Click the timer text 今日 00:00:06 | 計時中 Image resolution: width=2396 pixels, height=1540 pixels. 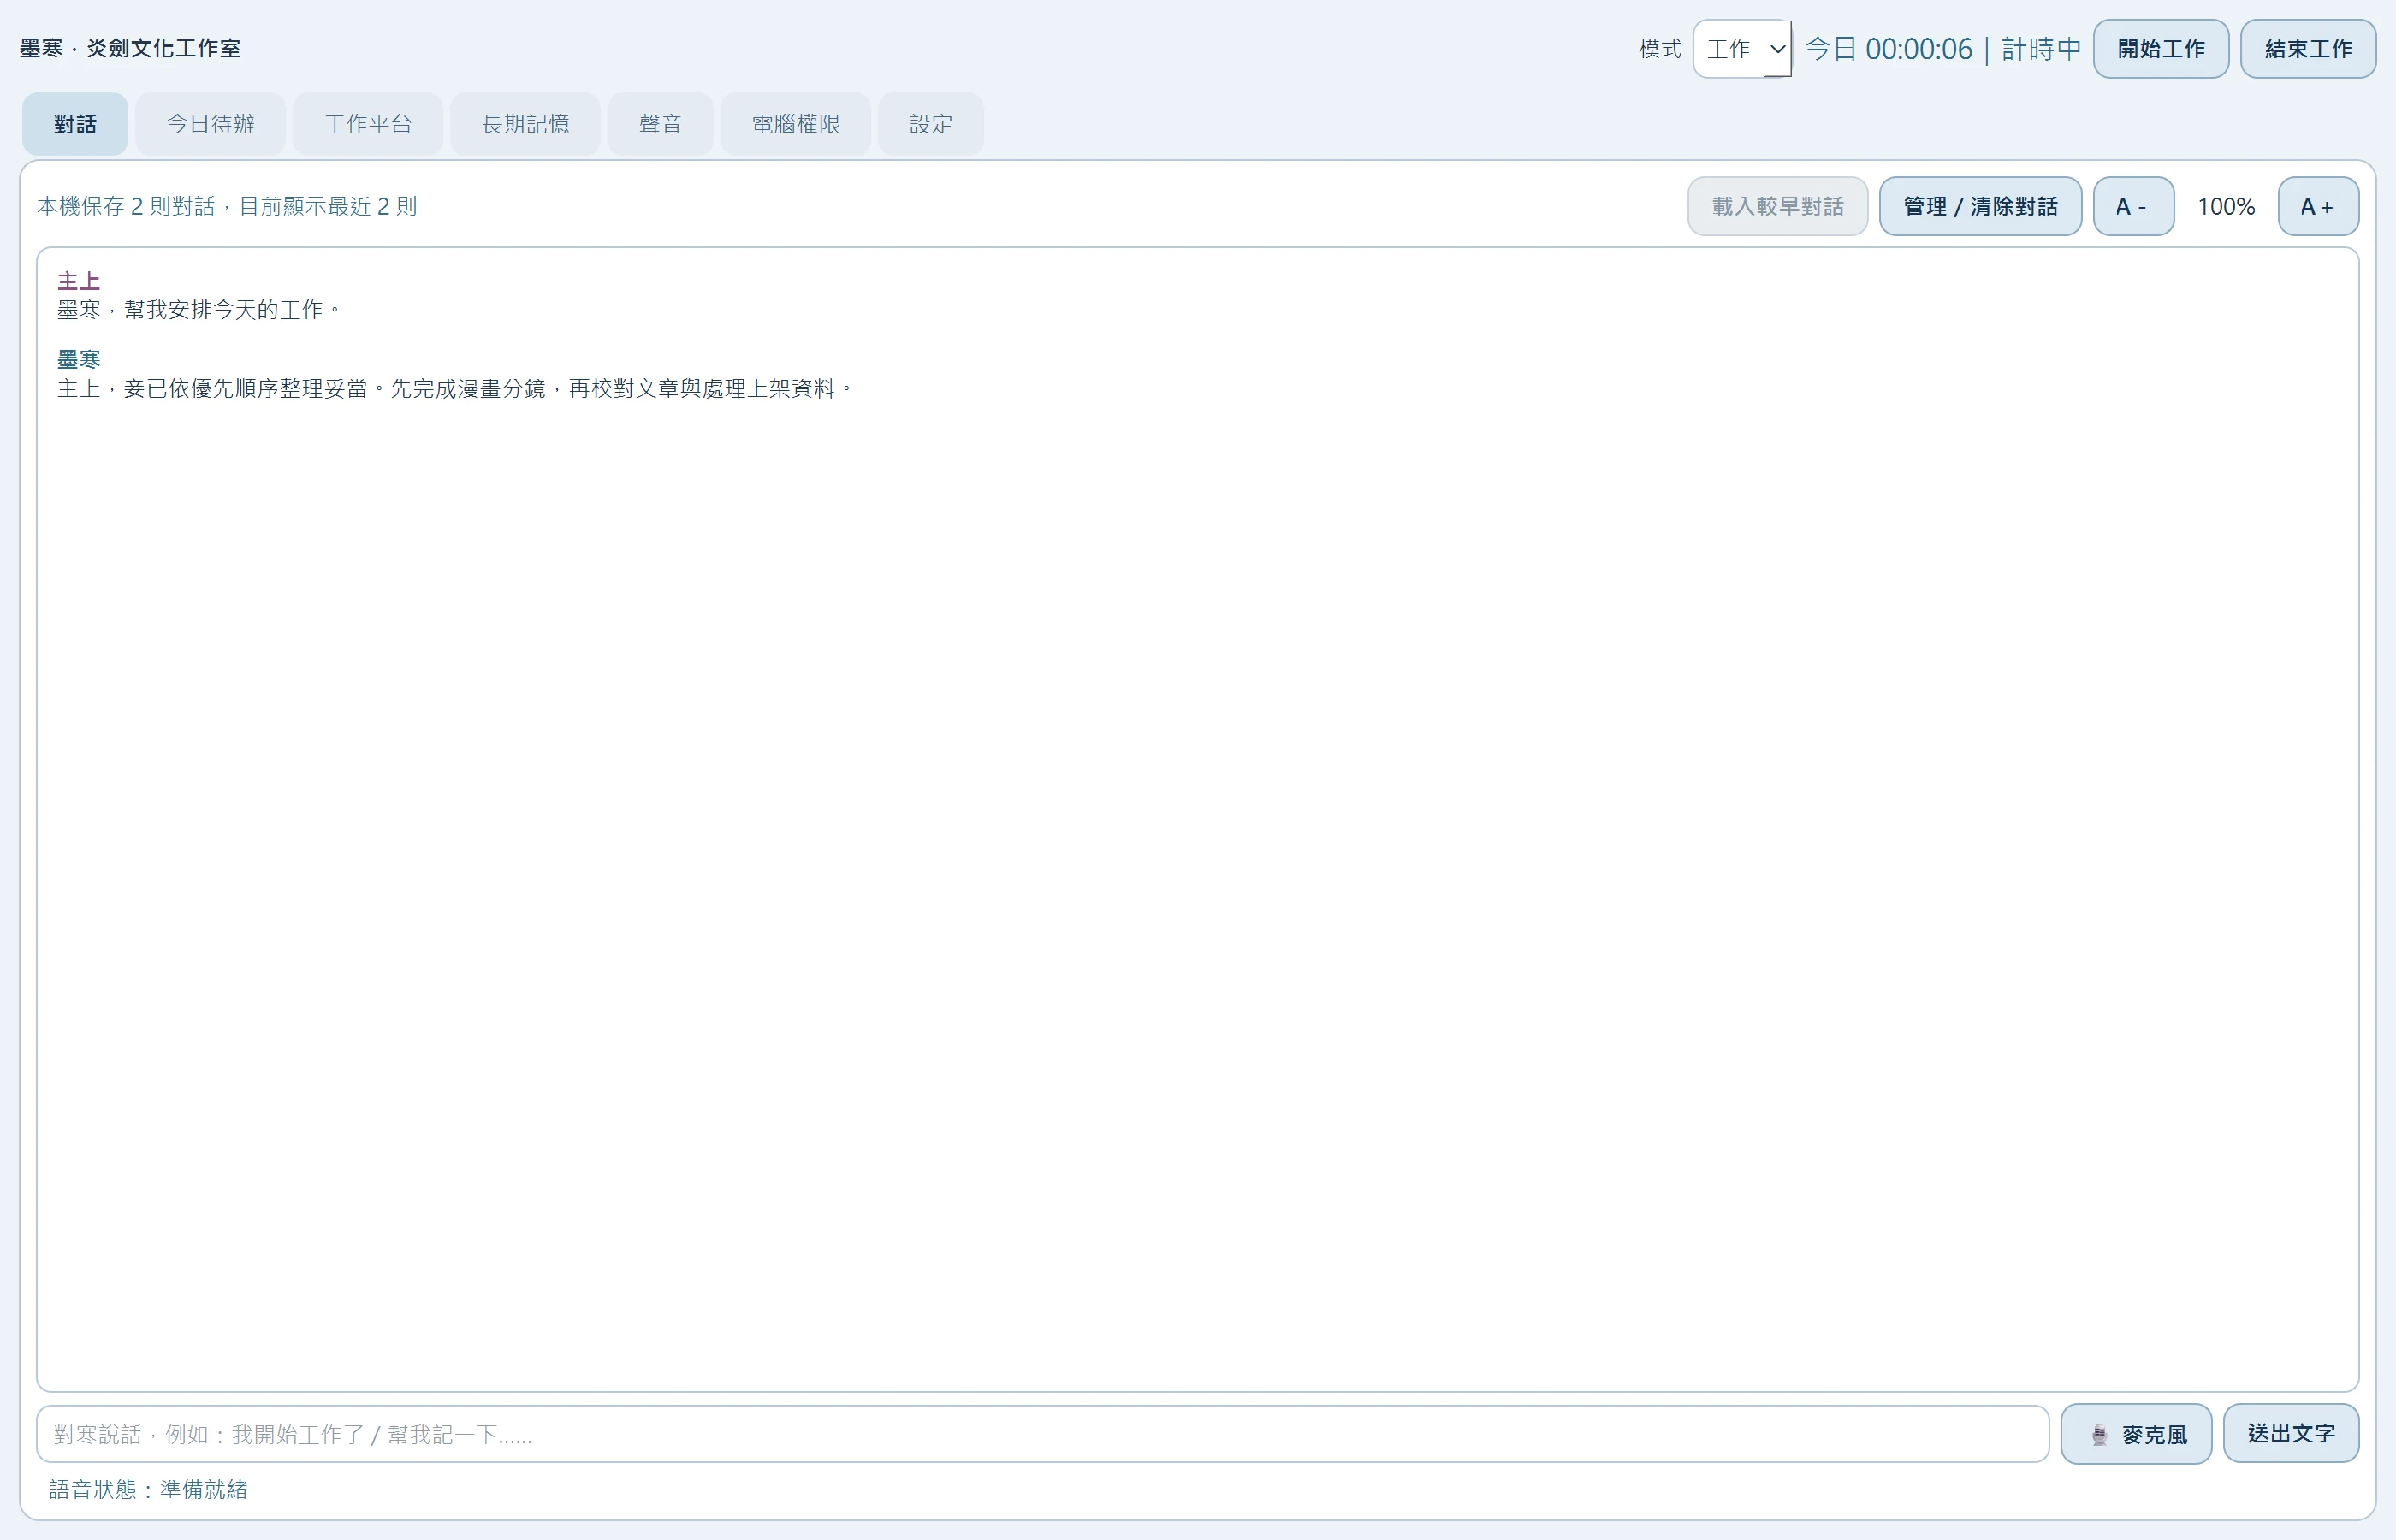tap(1942, 48)
